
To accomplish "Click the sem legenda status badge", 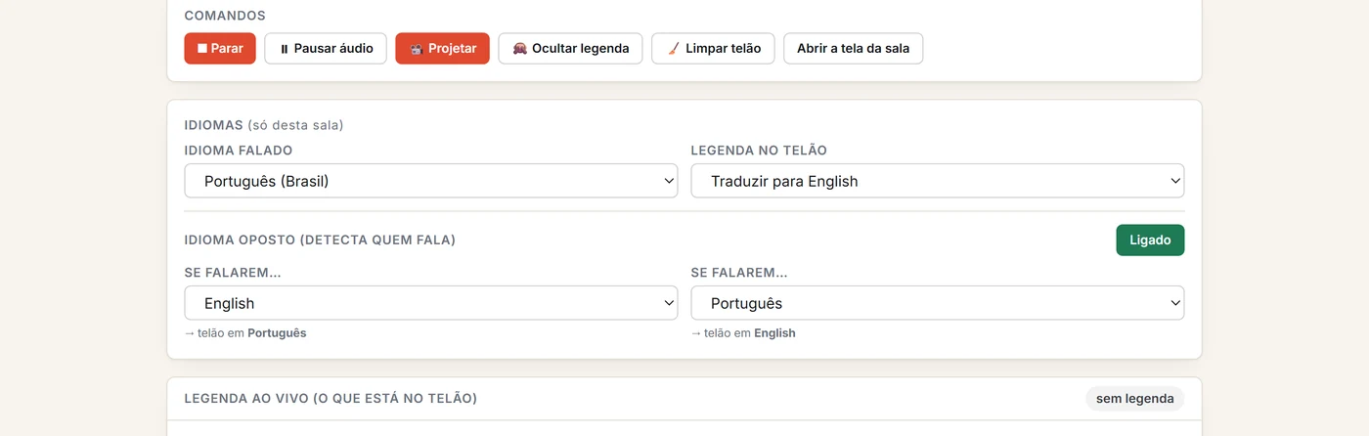I will [1134, 399].
